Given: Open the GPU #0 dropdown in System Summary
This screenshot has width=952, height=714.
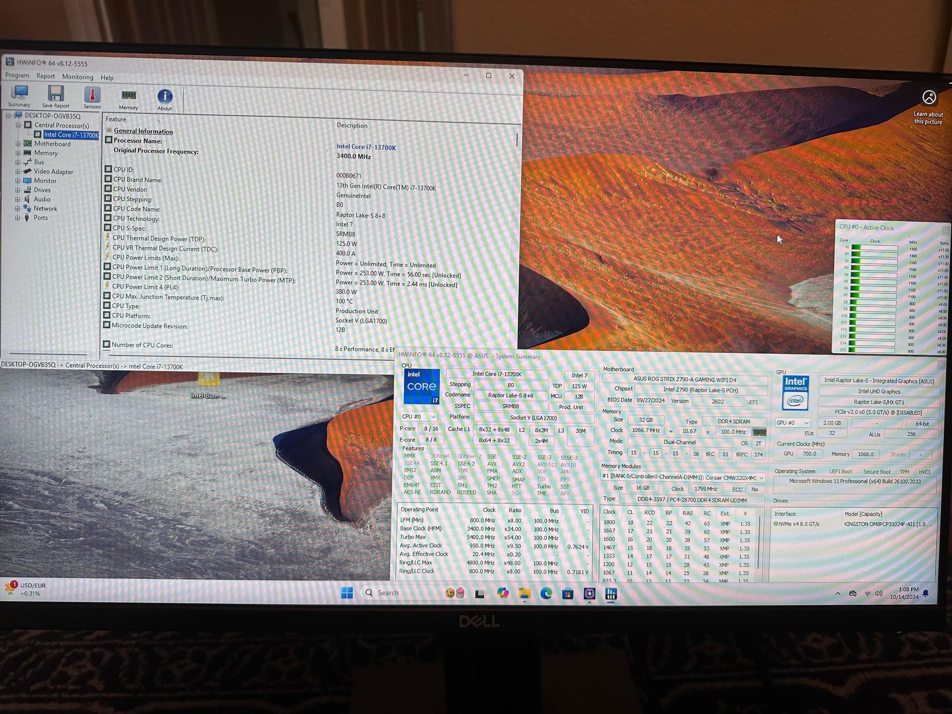Looking at the screenshot, I should (793, 423).
